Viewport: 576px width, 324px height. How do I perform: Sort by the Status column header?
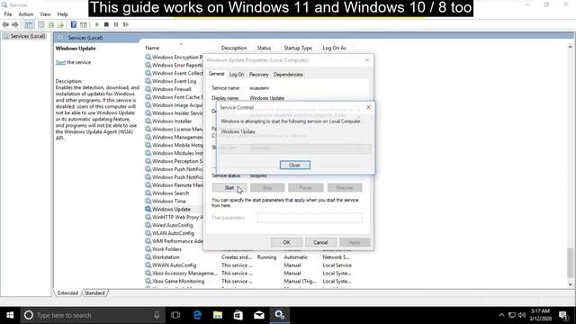click(264, 48)
